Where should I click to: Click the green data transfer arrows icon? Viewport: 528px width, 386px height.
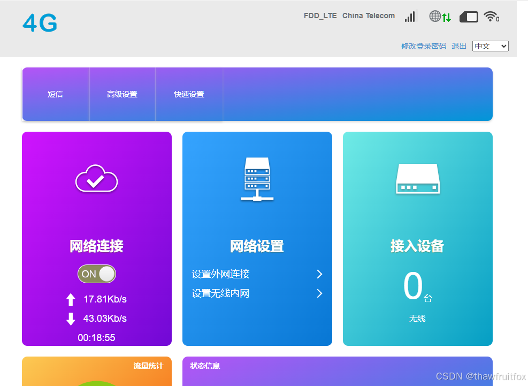447,18
